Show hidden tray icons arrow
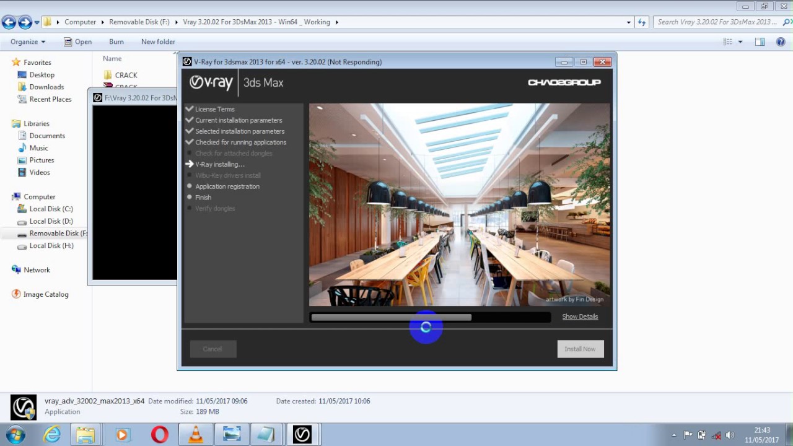This screenshot has height=446, width=793. point(674,435)
